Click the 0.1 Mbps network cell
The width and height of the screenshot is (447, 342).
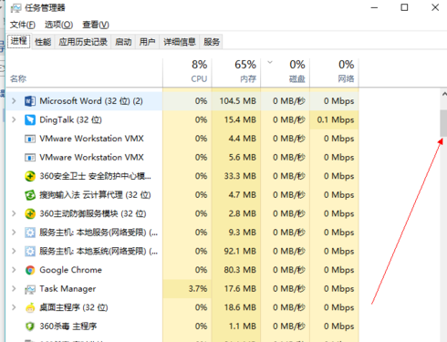(x=334, y=119)
